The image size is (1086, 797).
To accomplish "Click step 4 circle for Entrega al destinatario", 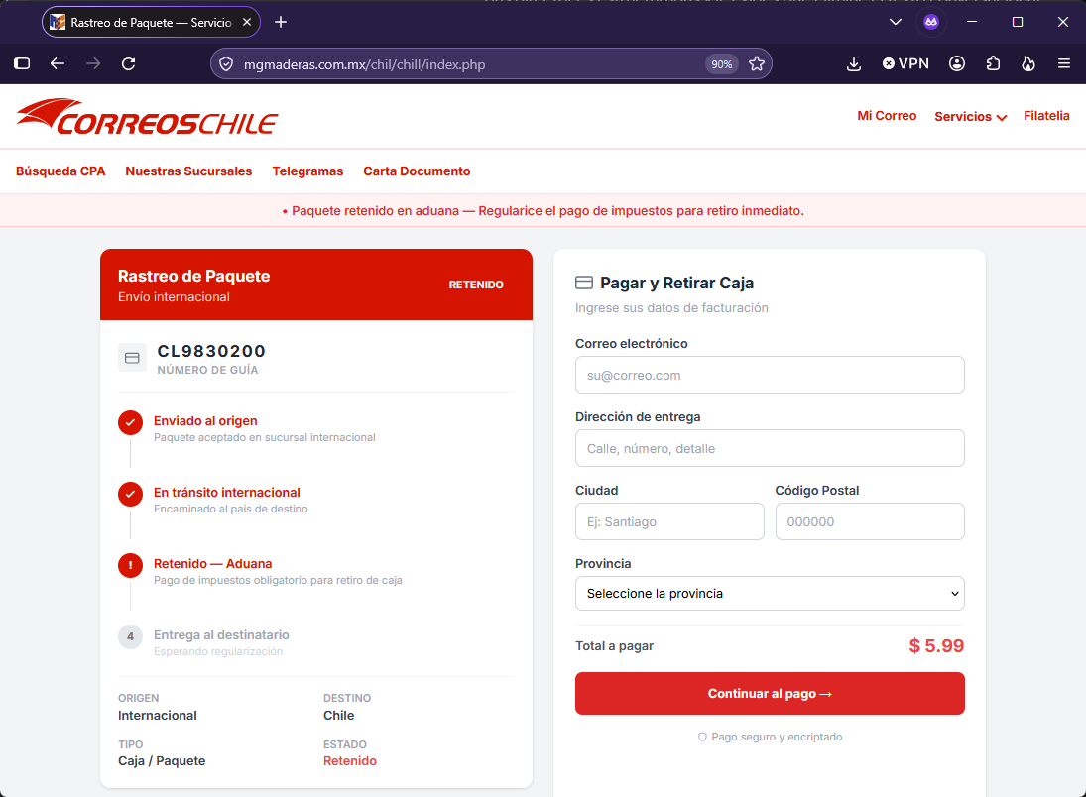I will click(x=130, y=636).
